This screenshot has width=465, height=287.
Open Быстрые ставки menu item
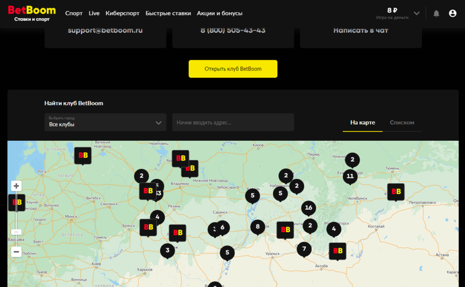coord(168,13)
